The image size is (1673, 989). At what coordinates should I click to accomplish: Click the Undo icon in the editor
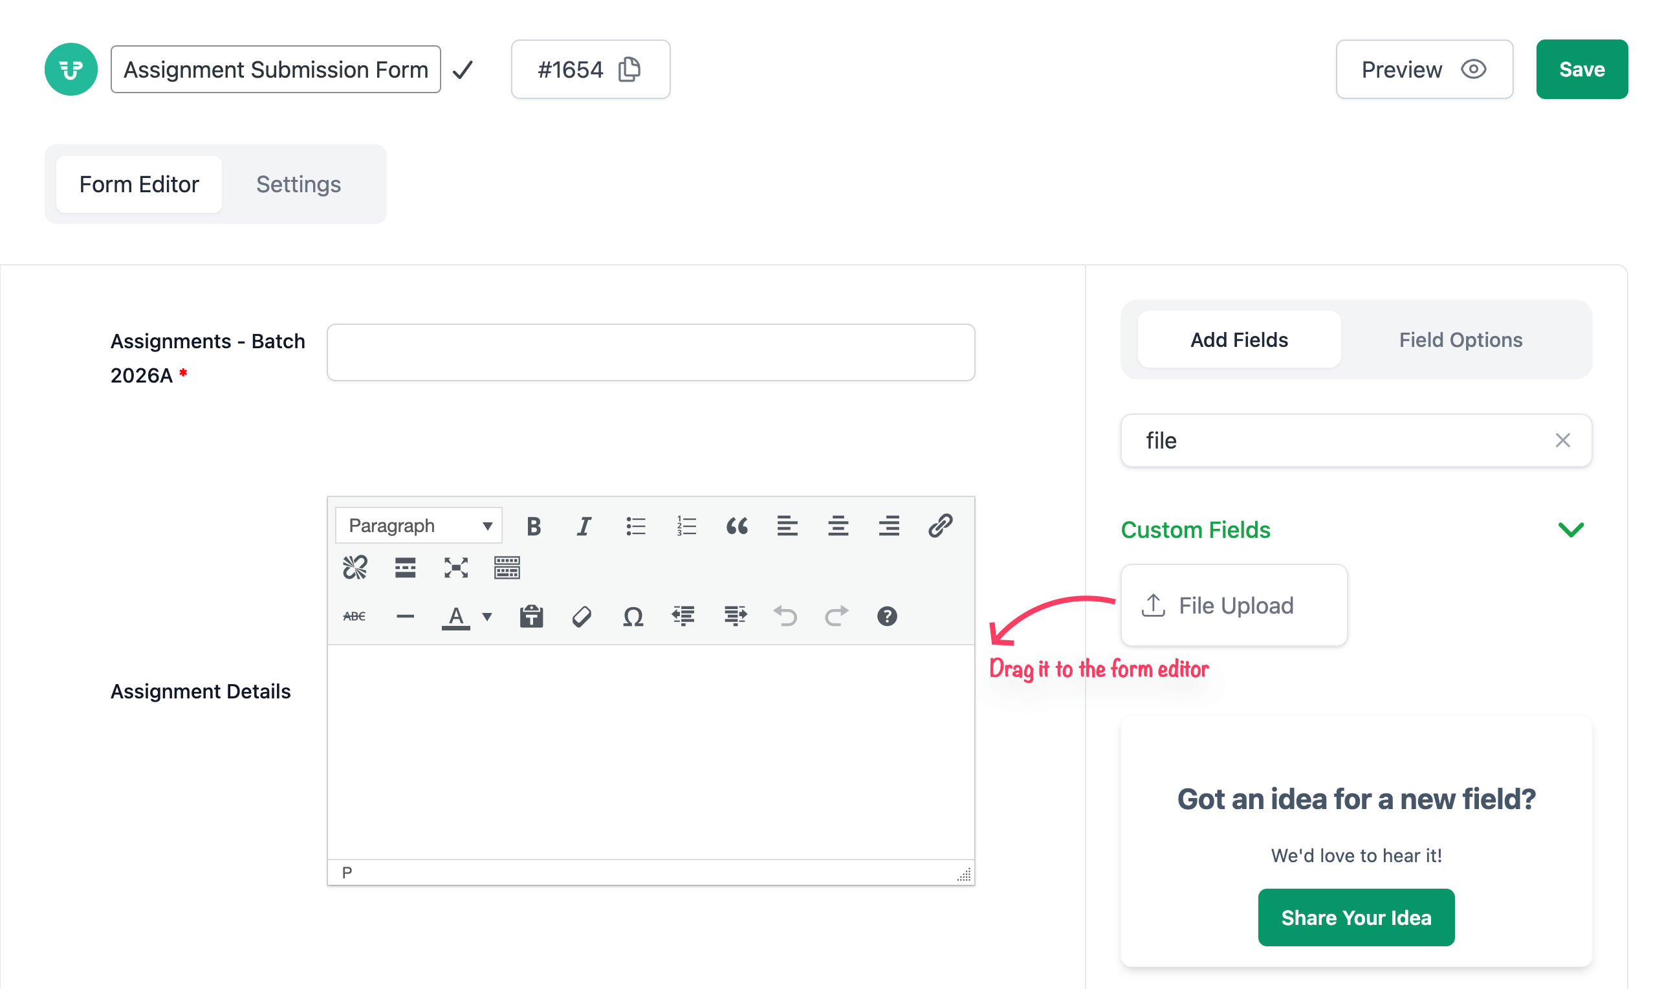point(785,616)
